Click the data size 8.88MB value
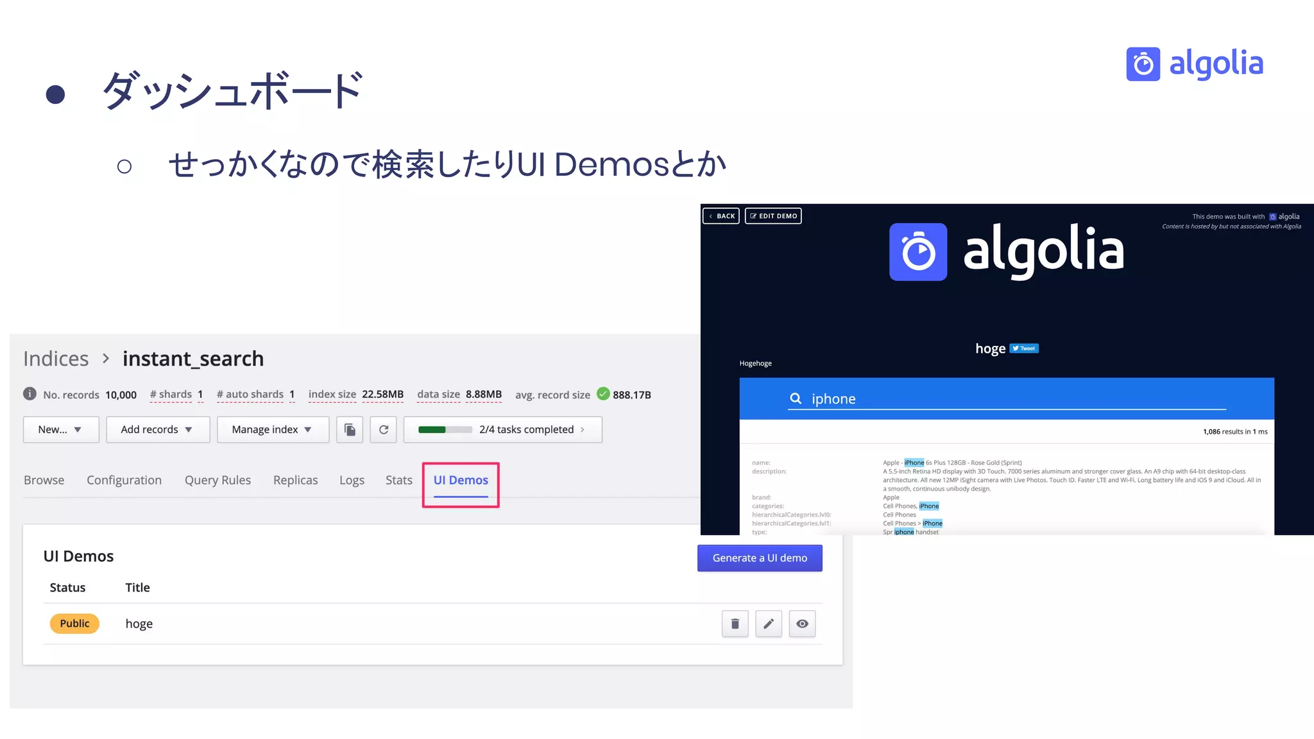Screen dimensions: 1314x739 (x=484, y=395)
